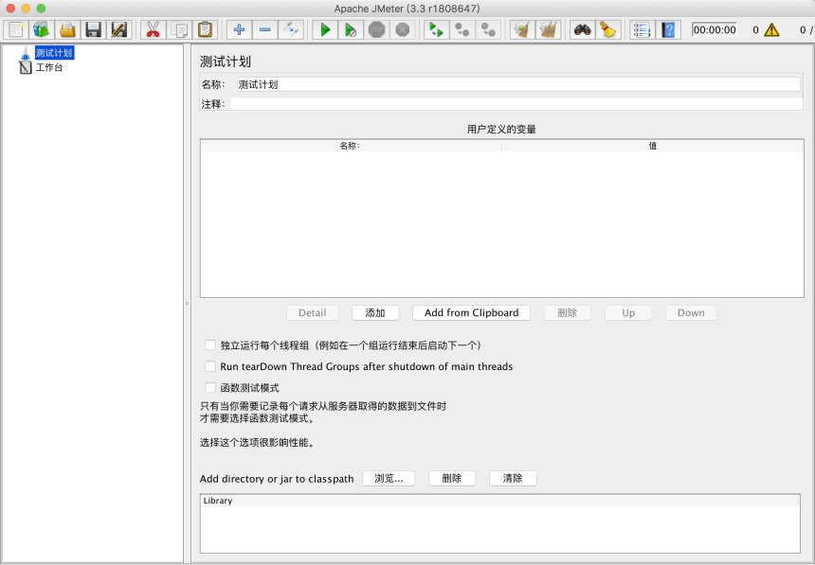Shutdown all remote engines icon
The width and height of the screenshot is (815, 565).
click(x=488, y=29)
